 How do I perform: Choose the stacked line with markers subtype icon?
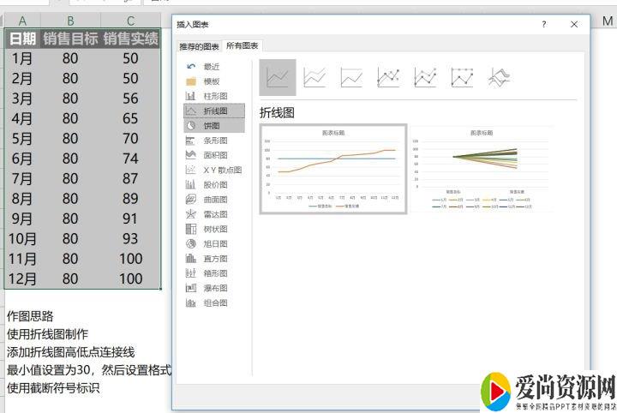[x=425, y=78]
